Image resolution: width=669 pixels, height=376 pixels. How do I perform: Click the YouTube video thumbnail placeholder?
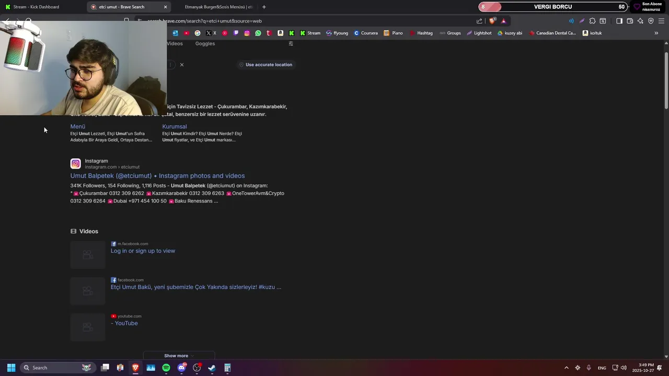[x=88, y=327]
